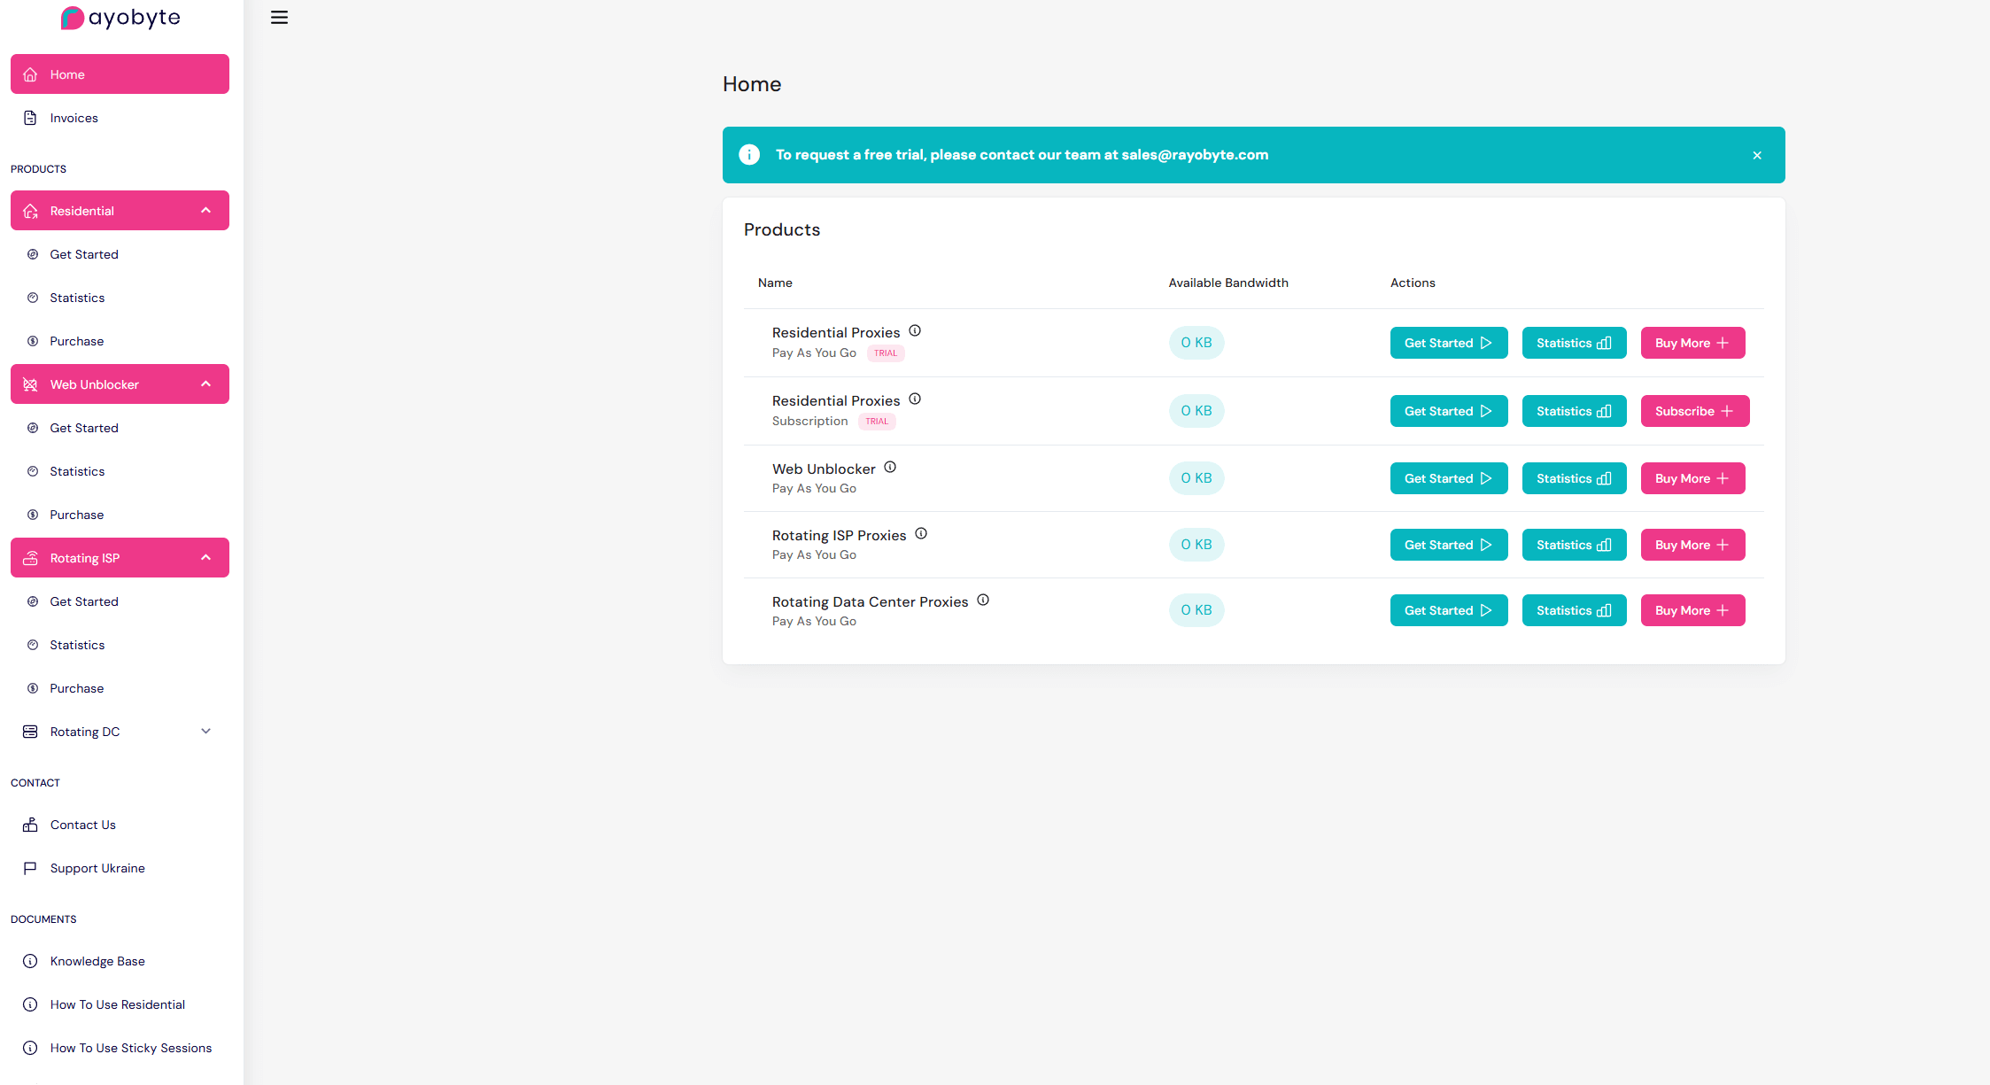Collapse the Web Unblocker sidebar section
Viewport: 1990px width, 1085px height.
pos(120,384)
